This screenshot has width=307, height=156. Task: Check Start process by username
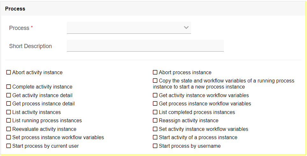pos(155,146)
